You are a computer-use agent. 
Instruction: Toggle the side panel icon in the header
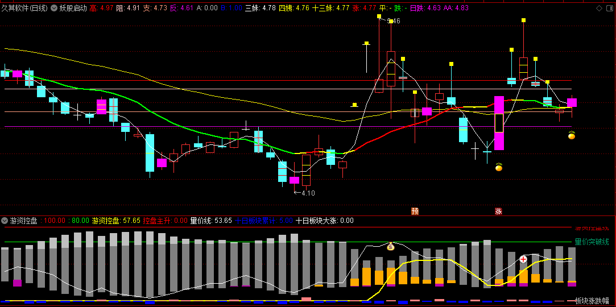tap(609, 8)
